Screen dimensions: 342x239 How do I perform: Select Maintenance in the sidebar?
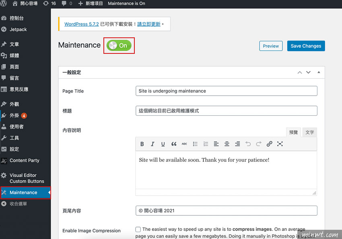click(x=25, y=192)
